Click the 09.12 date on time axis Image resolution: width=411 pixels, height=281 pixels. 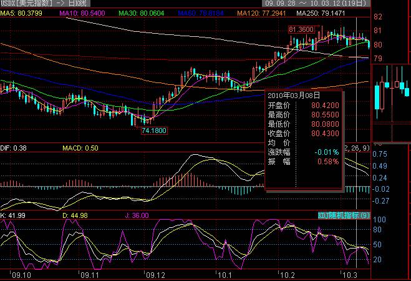tap(153, 274)
